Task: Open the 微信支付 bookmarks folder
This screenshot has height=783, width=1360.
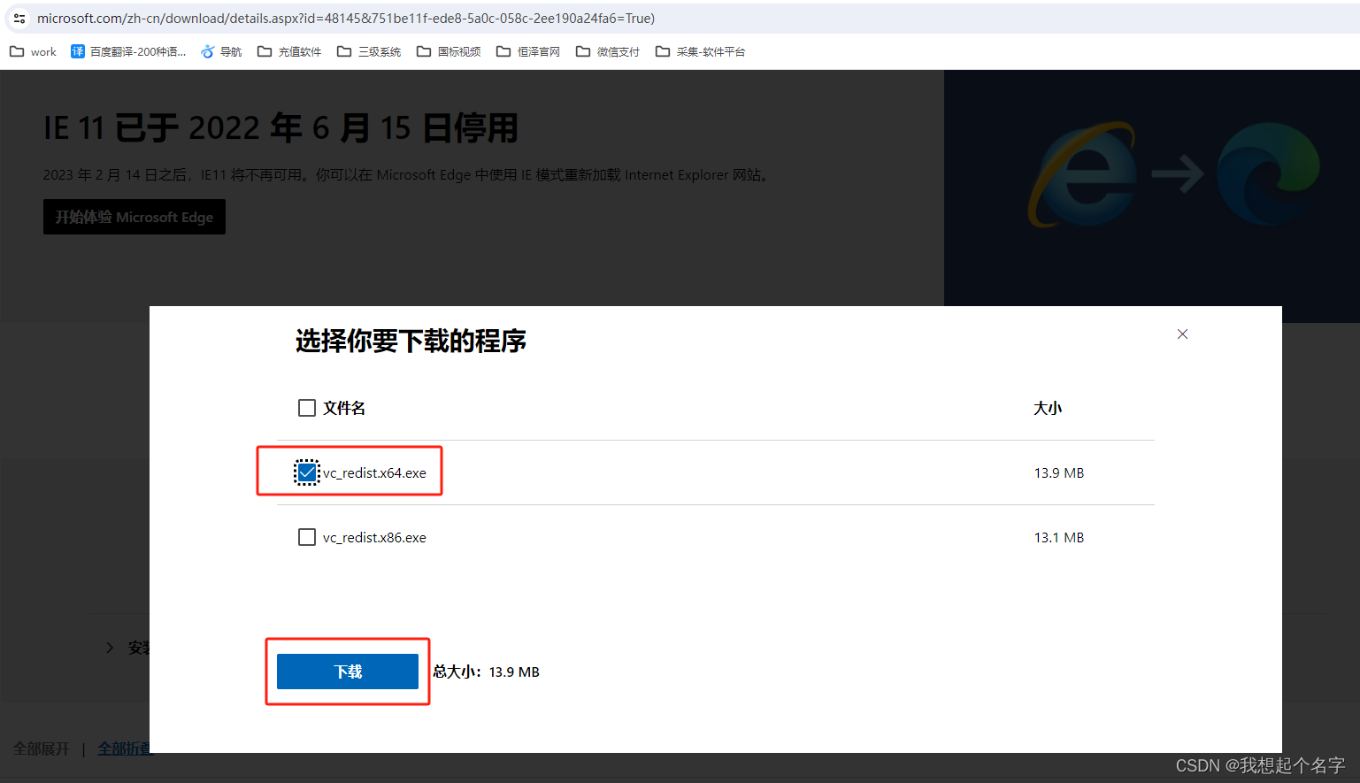Action: [x=608, y=51]
